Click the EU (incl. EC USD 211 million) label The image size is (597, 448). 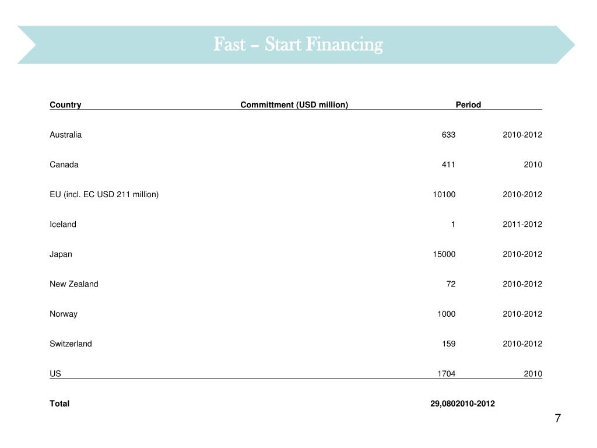coord(104,194)
